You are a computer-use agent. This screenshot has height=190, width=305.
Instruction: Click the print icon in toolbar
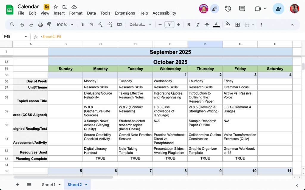pos(40,25)
